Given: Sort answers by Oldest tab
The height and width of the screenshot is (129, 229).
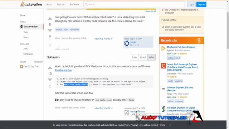Looking at the screenshot, I should tap(143, 57).
